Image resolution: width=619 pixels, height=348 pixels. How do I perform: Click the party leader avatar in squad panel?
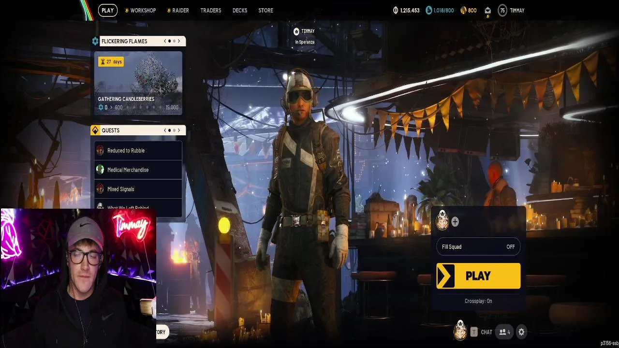click(442, 221)
